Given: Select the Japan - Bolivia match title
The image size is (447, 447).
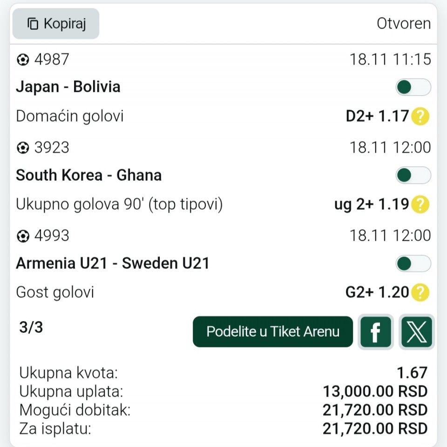Looking at the screenshot, I should [x=68, y=87].
